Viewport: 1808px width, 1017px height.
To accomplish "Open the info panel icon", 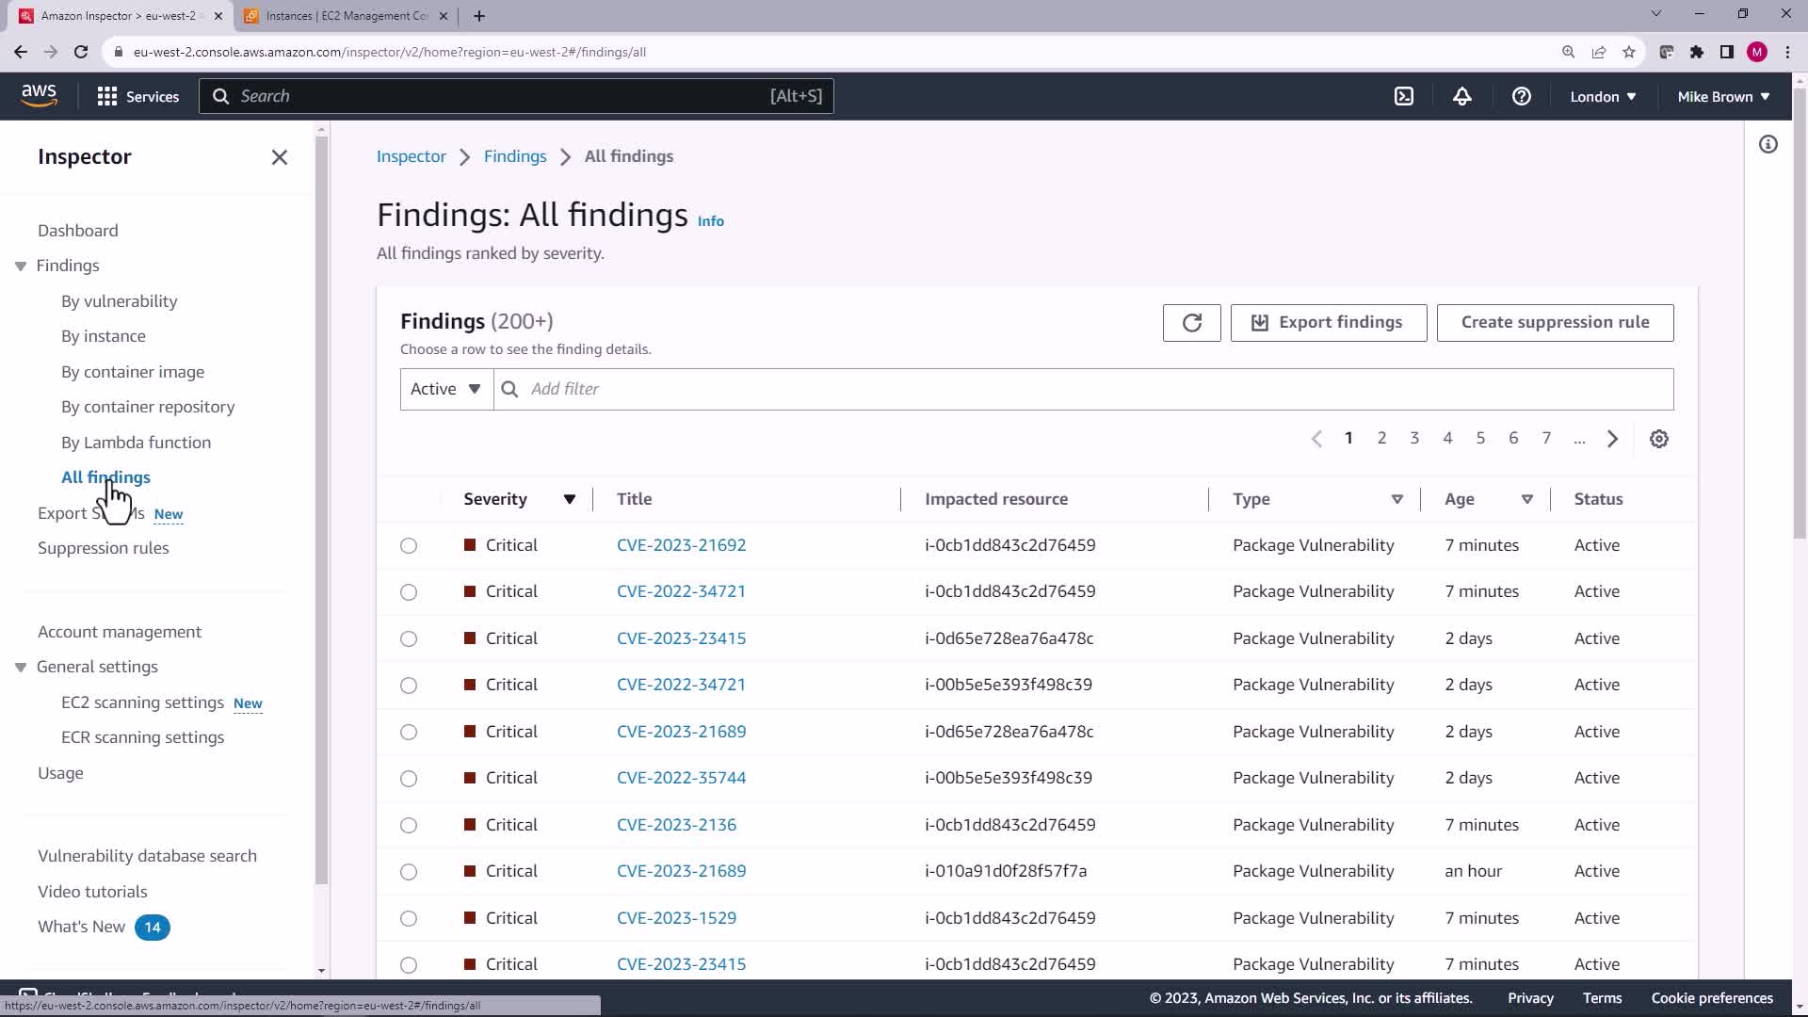I will coord(1768,144).
